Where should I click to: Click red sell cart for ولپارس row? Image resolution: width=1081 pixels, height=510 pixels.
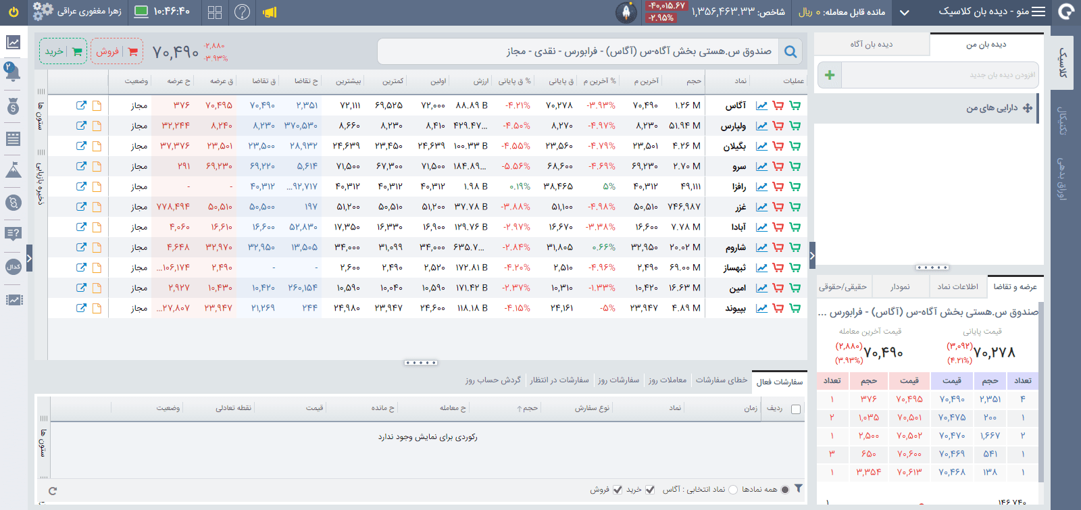(778, 126)
